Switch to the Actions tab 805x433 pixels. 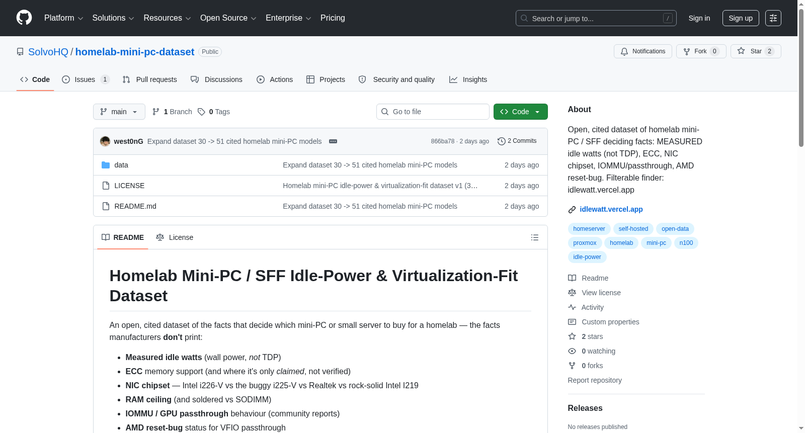point(275,79)
